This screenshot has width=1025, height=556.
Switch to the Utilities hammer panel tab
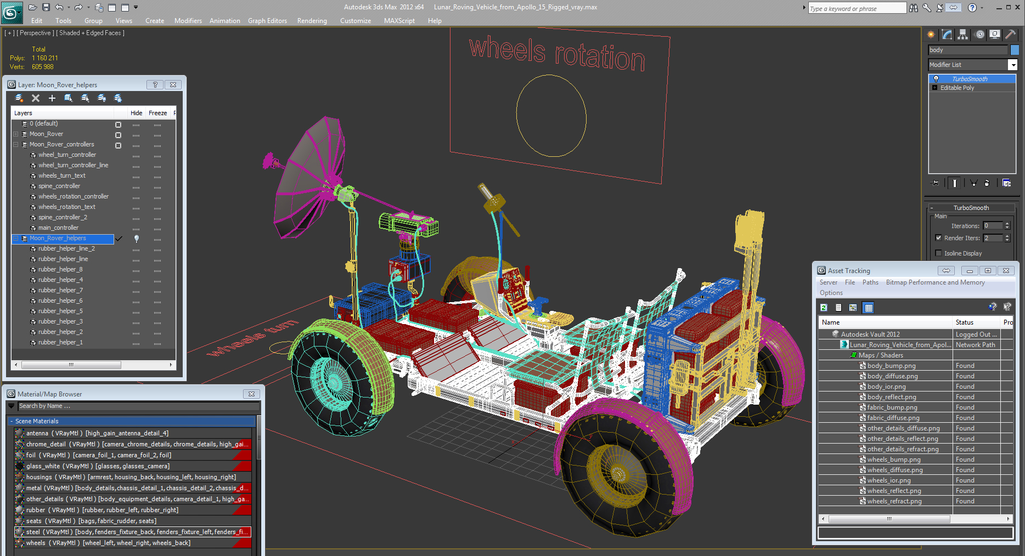[x=1011, y=35]
